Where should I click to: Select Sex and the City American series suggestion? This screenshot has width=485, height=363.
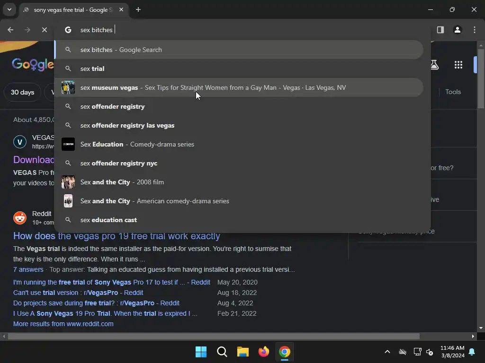pyautogui.click(x=239, y=201)
